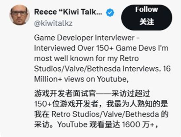Click the 关注 label on the Follow button
This screenshot has height=137, width=181.
pos(146,22)
